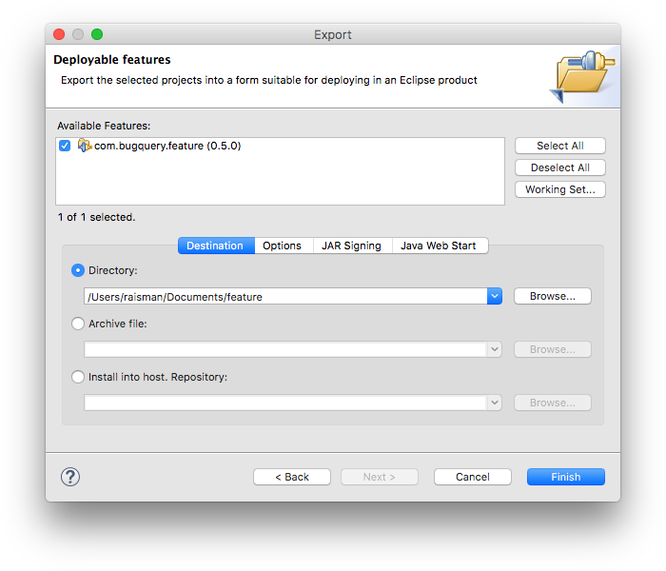Click the disabled Next button
This screenshot has height=571, width=666.
point(380,477)
